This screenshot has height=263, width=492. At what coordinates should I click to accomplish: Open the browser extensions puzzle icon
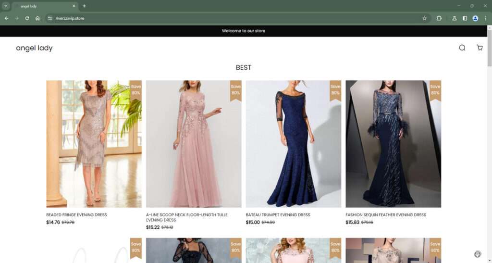point(439,18)
